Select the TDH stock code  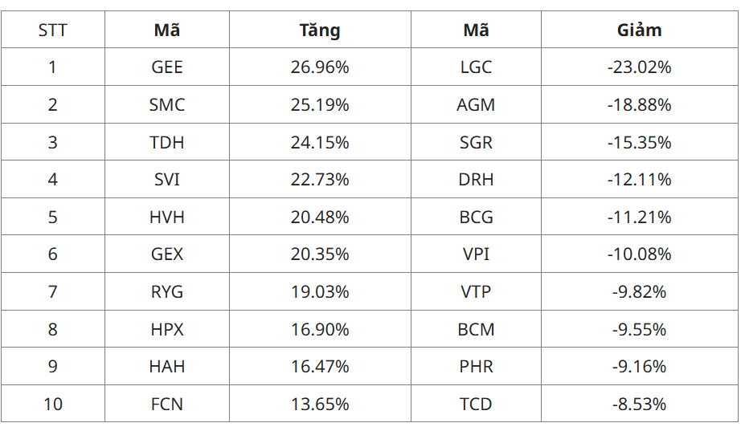167,143
